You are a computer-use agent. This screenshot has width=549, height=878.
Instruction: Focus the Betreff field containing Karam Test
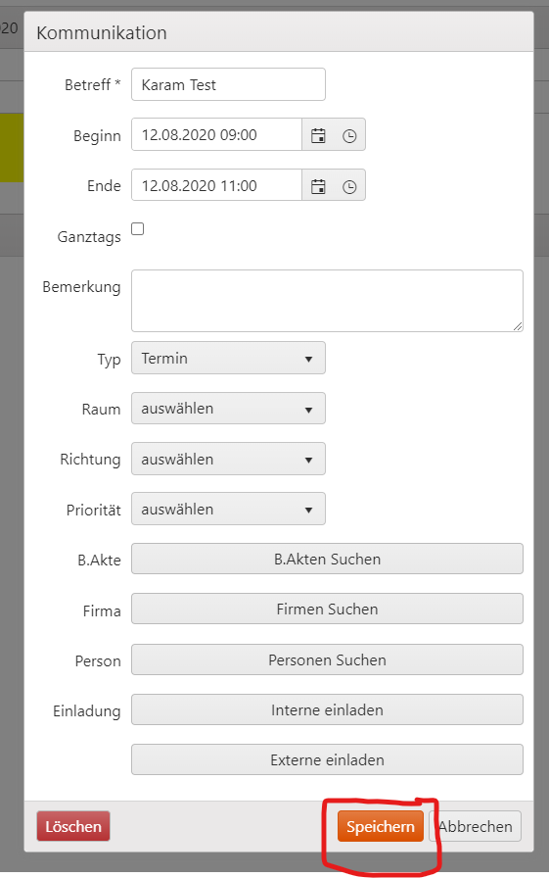pos(228,84)
